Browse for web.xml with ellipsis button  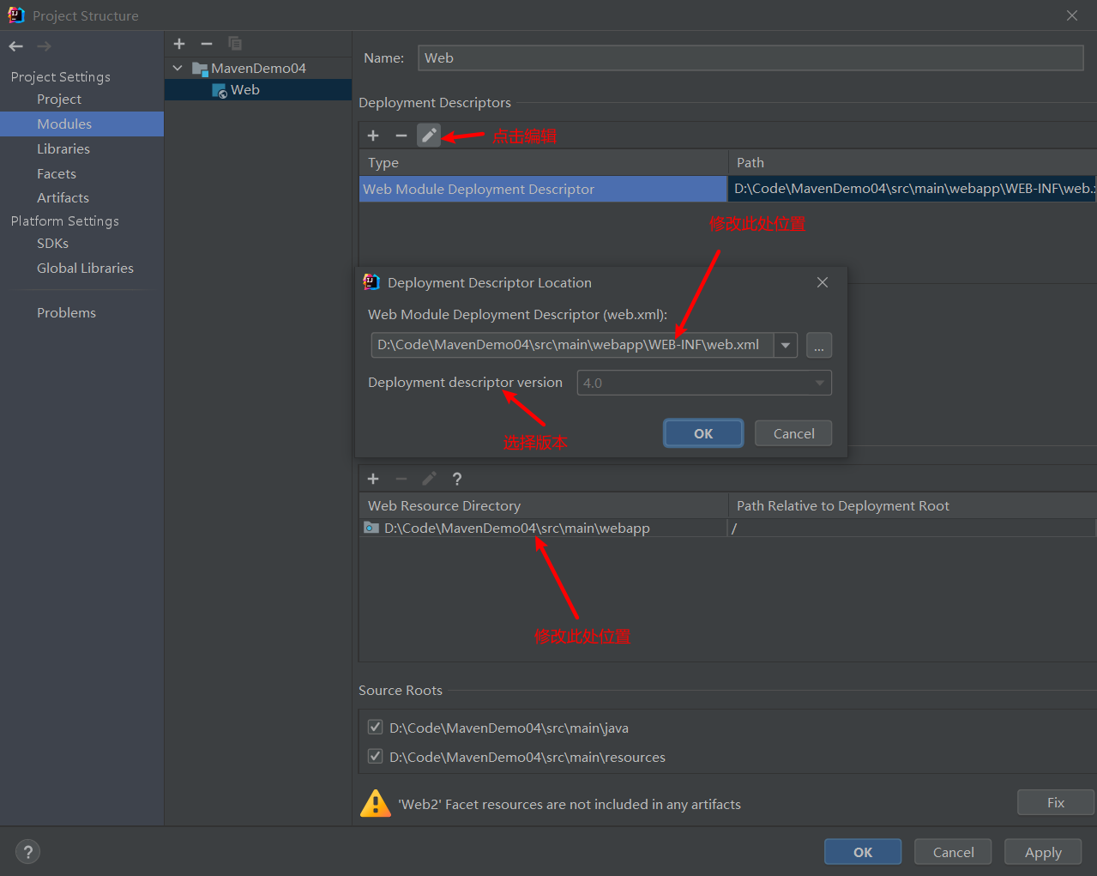point(819,345)
